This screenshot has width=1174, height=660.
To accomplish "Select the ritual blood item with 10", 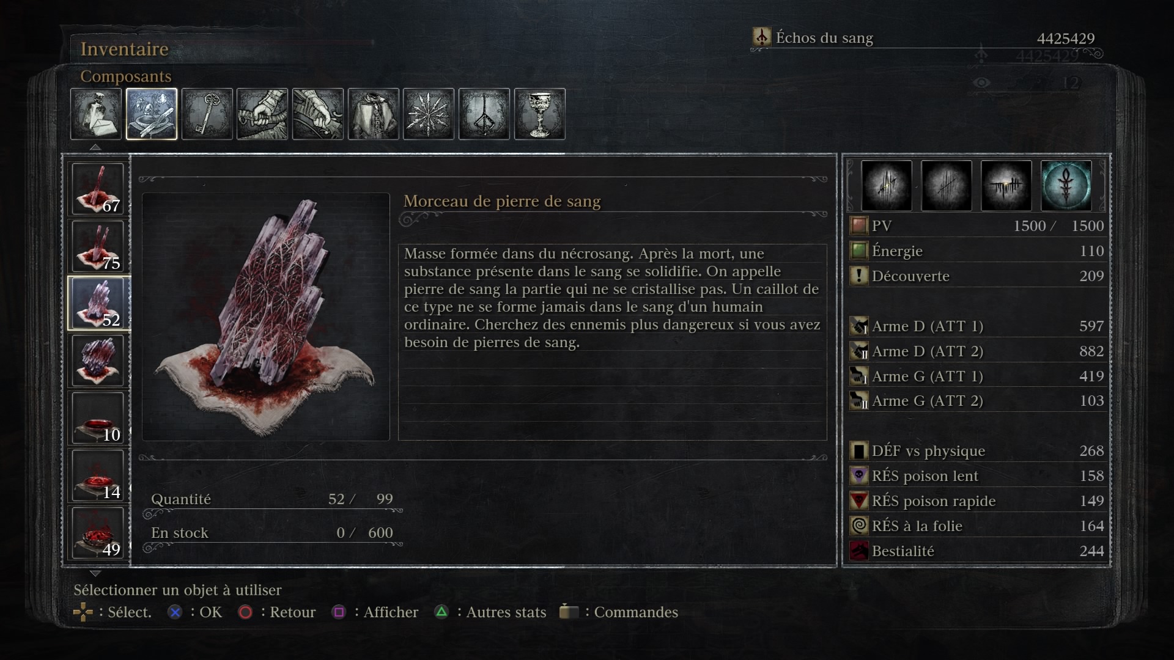I will click(x=98, y=418).
